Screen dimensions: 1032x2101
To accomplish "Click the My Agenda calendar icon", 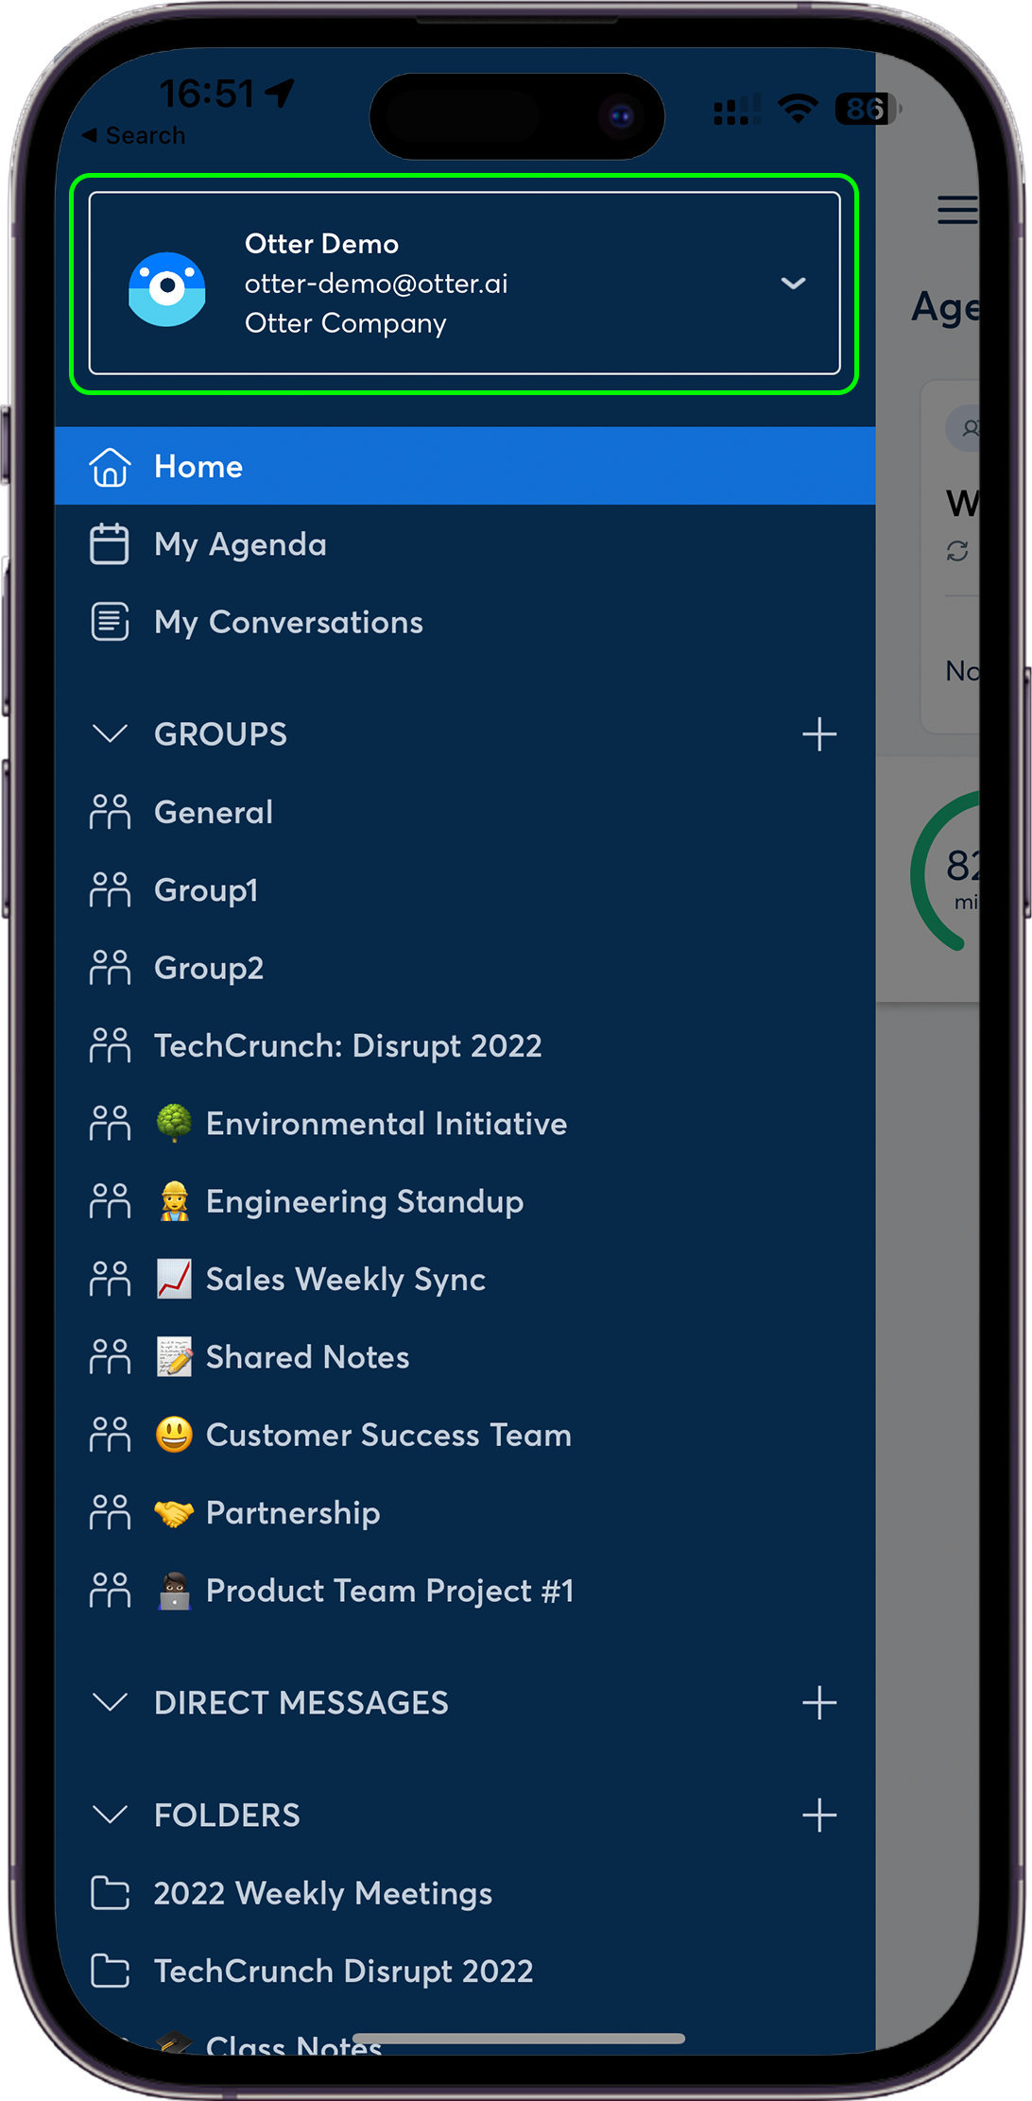I will 110,544.
